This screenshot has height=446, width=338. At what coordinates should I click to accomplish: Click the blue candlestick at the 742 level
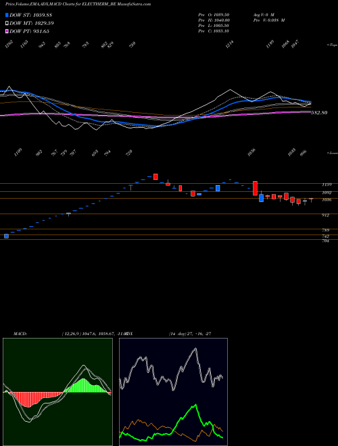(6, 236)
